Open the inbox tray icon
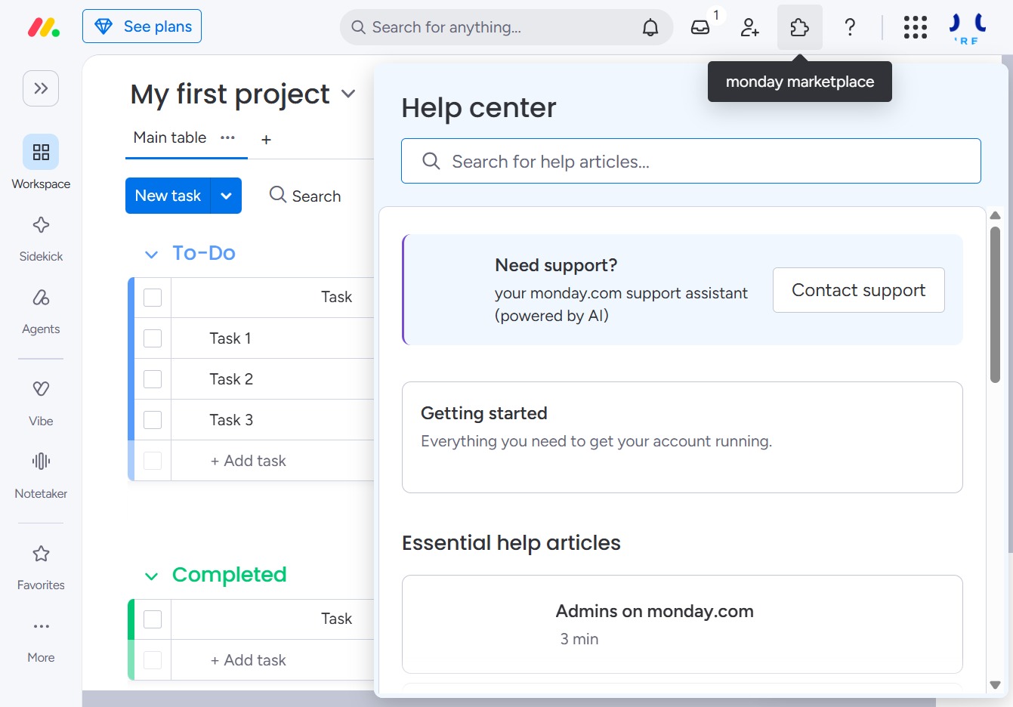This screenshot has width=1013, height=707. click(x=700, y=27)
